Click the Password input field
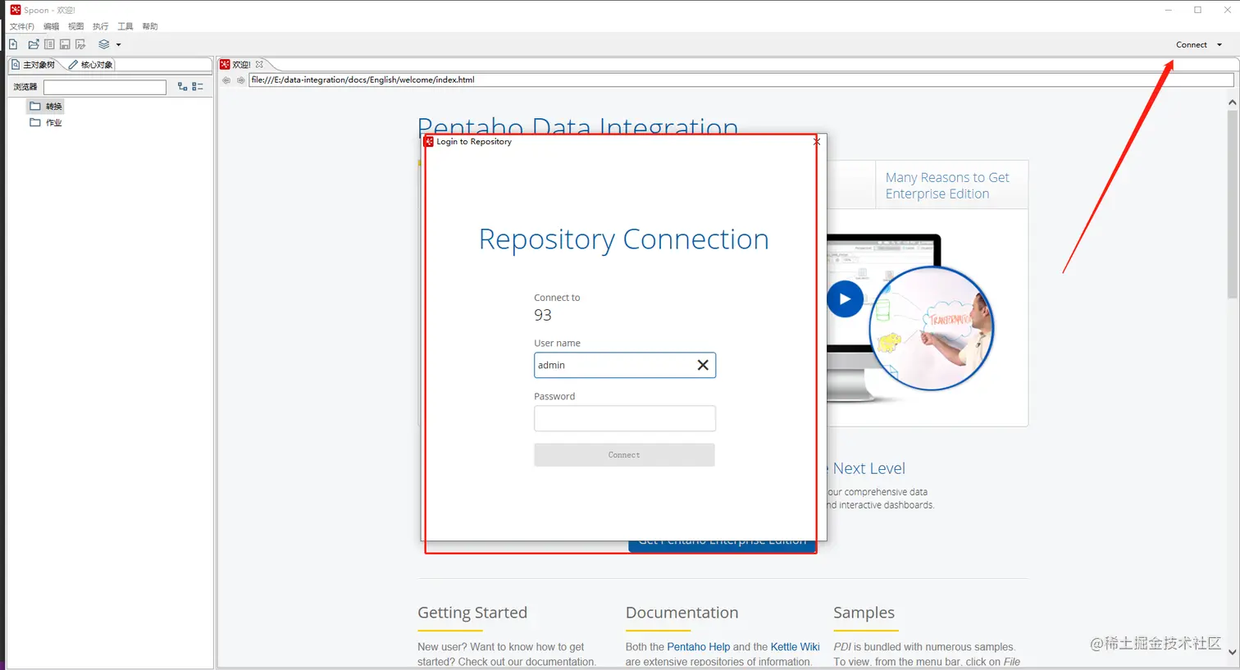Screen dimensions: 1240x670 pyautogui.click(x=625, y=418)
